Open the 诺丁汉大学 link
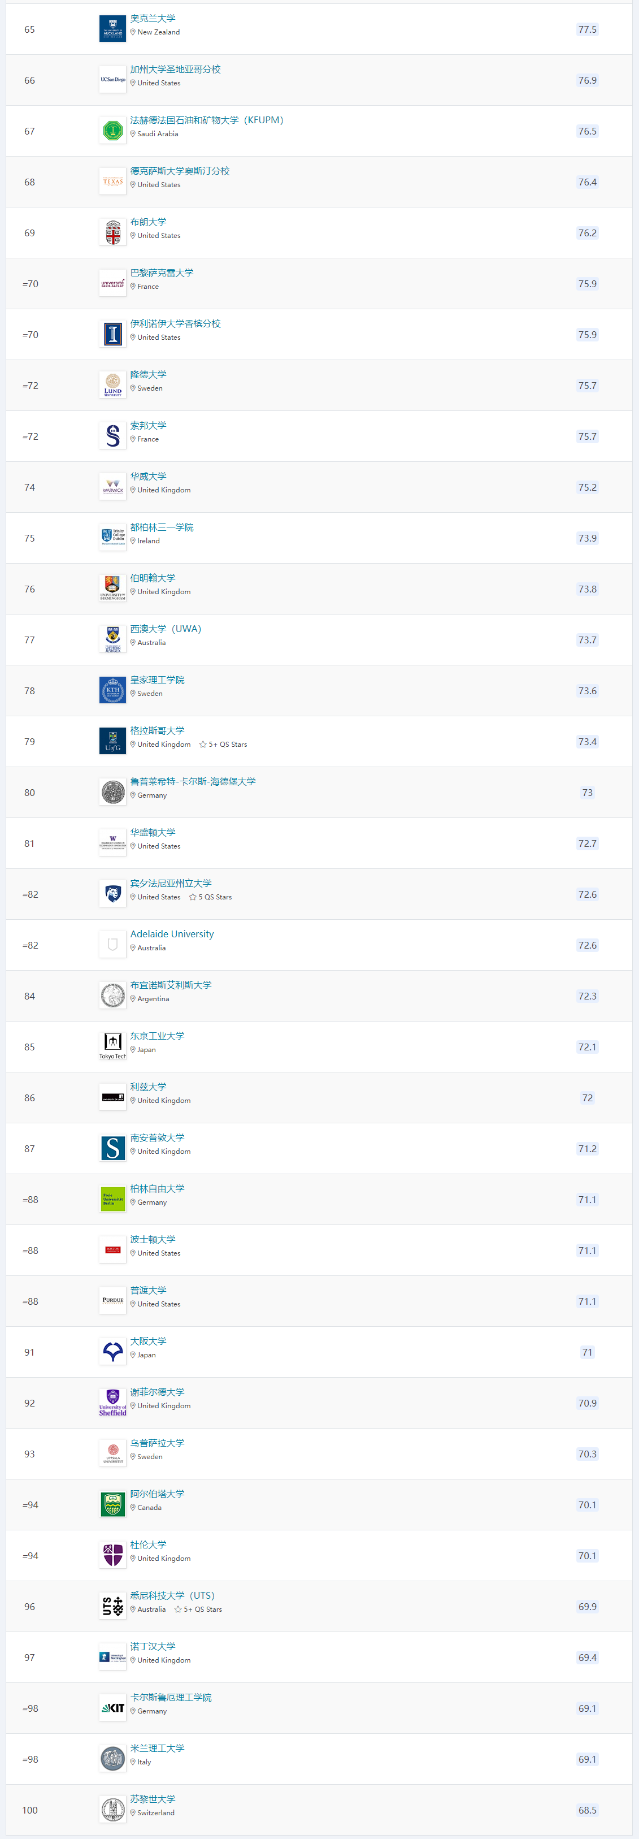Viewport: 639px width, 1839px height. point(153,1646)
